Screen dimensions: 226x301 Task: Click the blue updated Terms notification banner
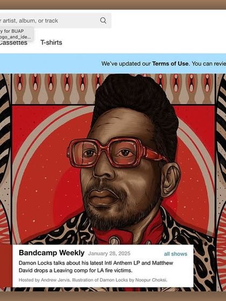(113, 63)
